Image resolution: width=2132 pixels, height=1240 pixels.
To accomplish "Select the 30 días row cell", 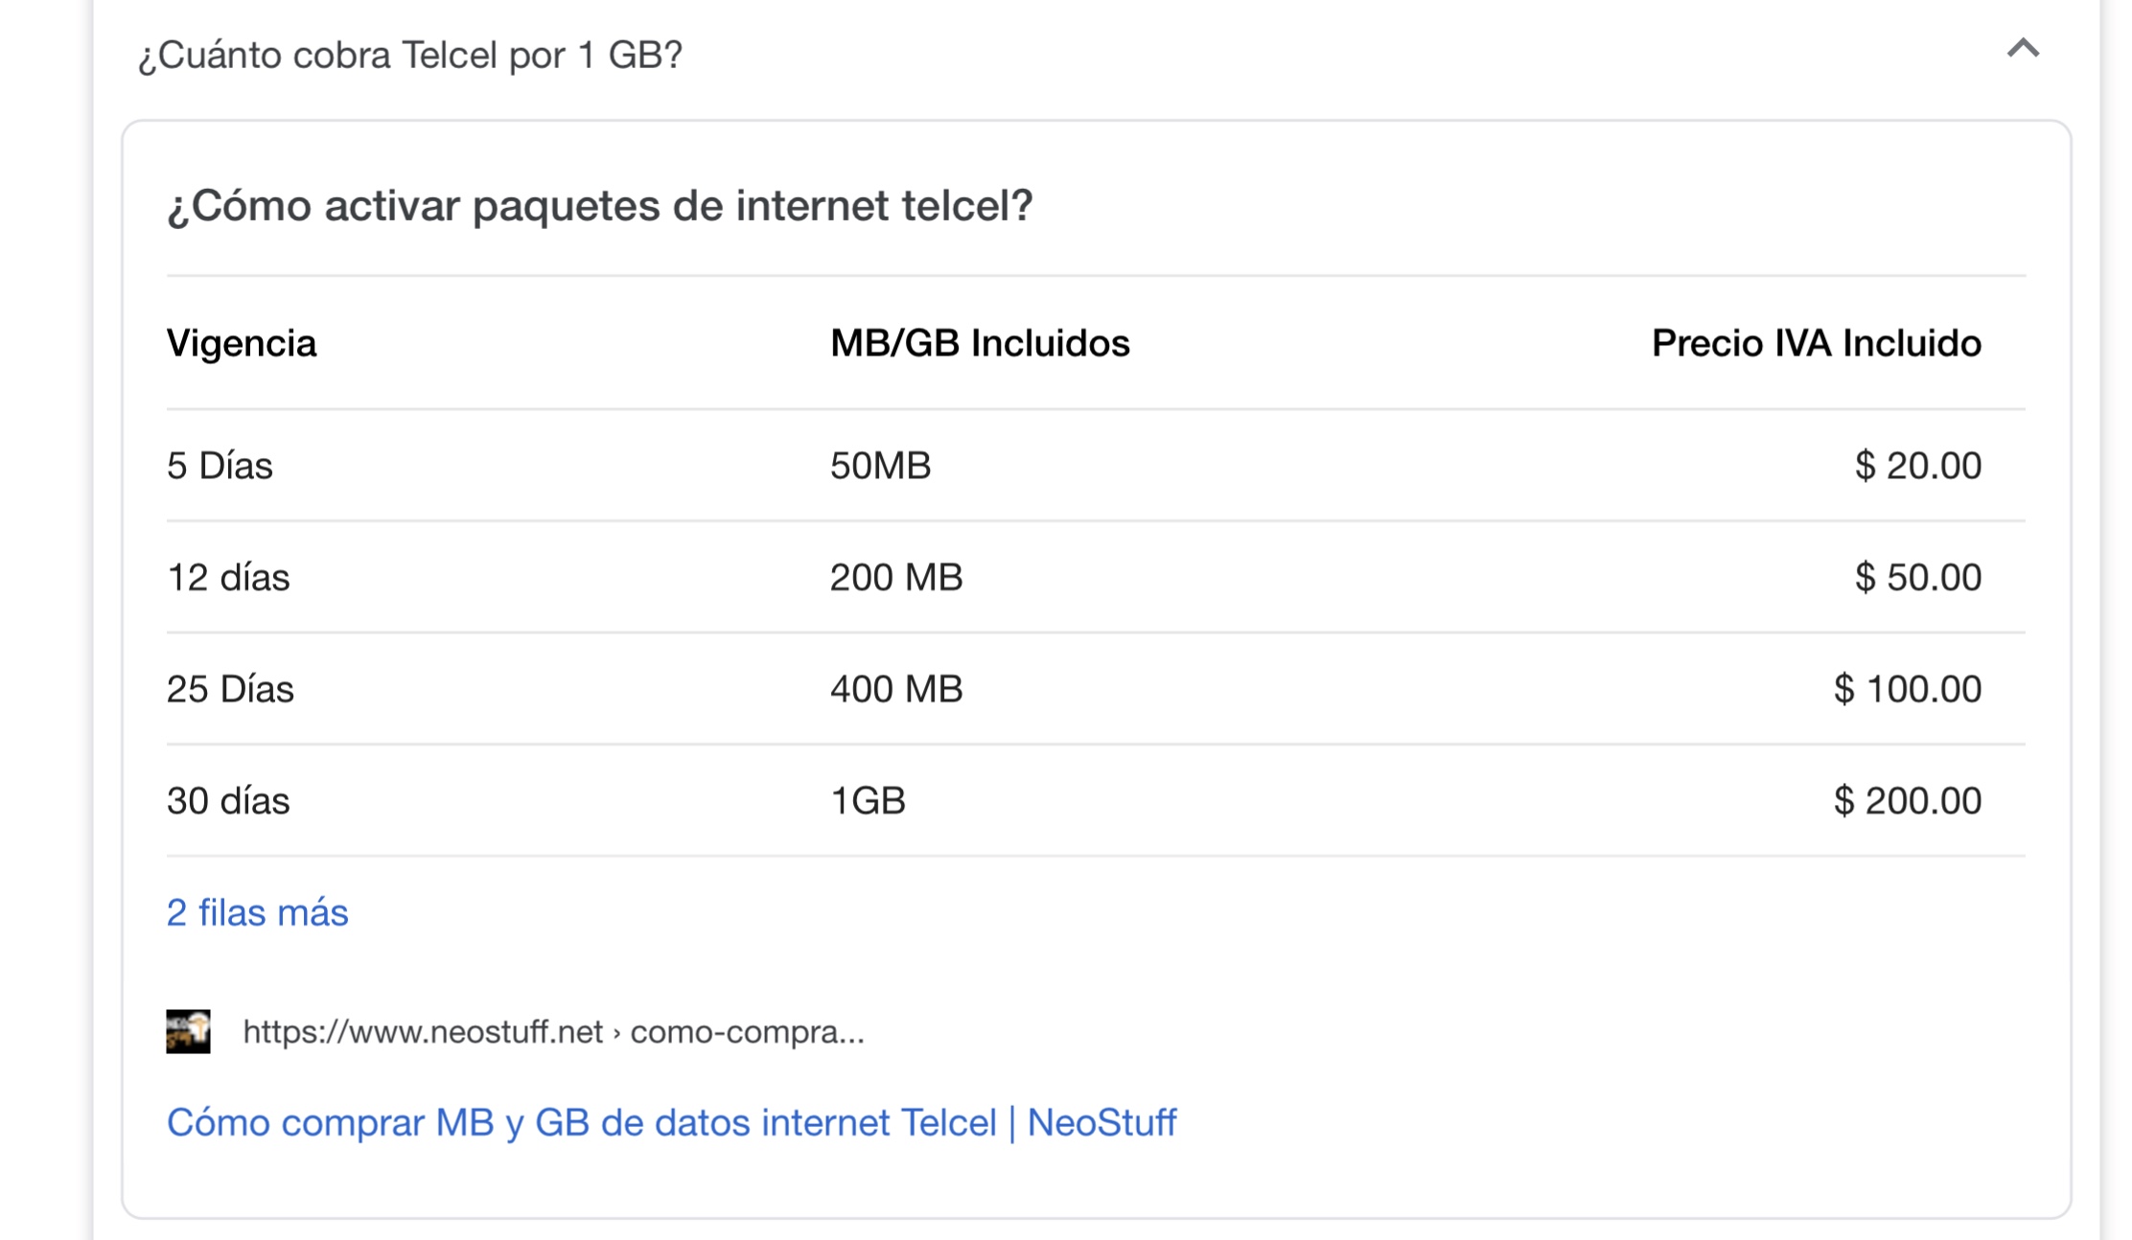I will [228, 801].
